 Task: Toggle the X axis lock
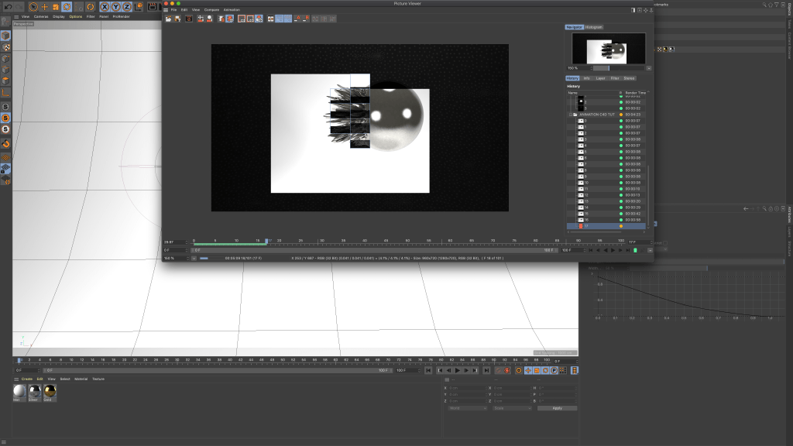(x=103, y=6)
